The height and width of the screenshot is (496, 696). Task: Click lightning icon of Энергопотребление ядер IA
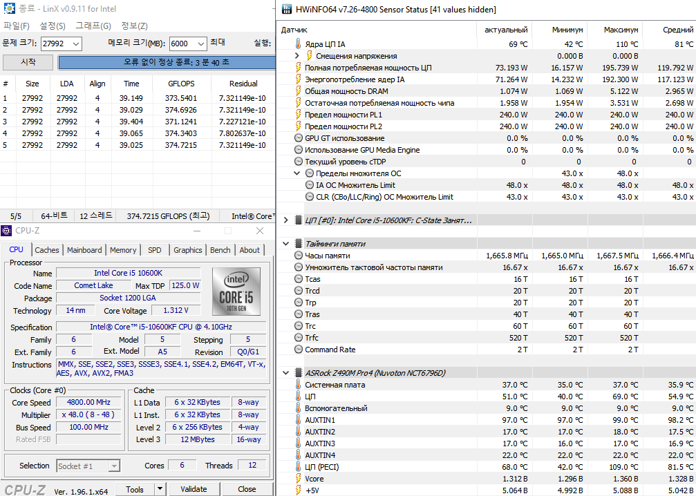pyautogui.click(x=299, y=79)
